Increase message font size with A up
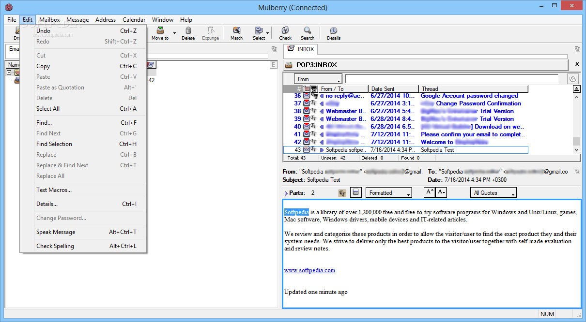The image size is (586, 322). pos(430,192)
